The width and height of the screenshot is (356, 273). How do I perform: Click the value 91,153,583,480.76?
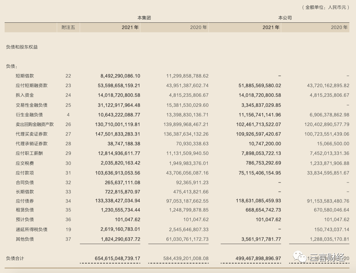point(328,201)
